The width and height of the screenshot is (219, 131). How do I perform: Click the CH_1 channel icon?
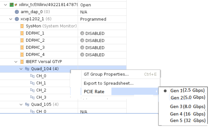point(32,83)
